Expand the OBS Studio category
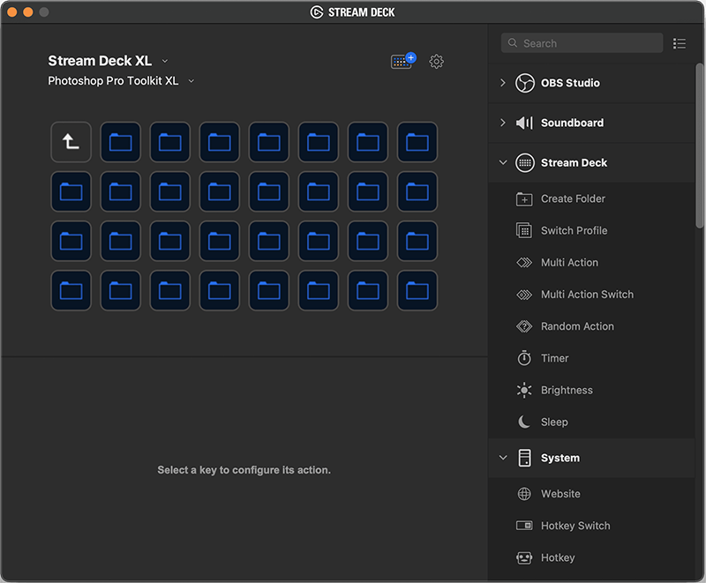The width and height of the screenshot is (706, 583). pyautogui.click(x=503, y=83)
